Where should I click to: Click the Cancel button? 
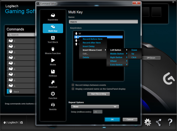tap(130, 119)
